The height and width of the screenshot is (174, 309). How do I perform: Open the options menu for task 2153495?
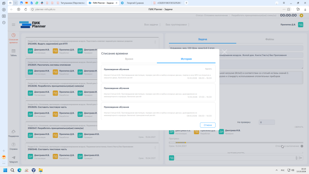pyautogui.click(x=155, y=42)
